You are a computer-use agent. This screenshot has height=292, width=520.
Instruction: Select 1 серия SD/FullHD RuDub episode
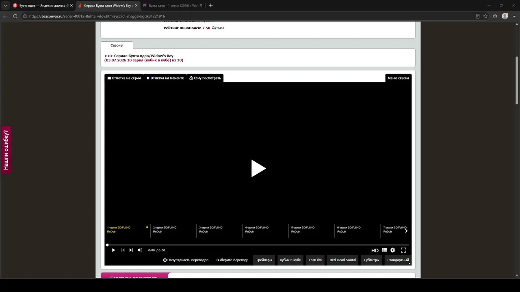(x=127, y=230)
